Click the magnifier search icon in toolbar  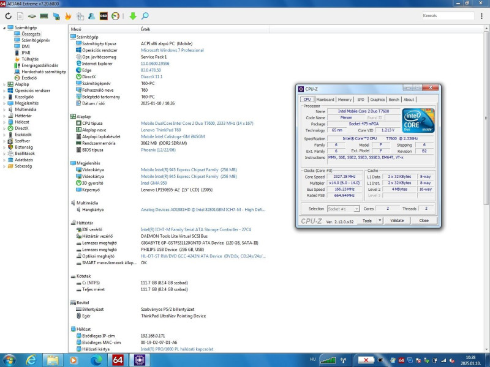pyautogui.click(x=145, y=16)
